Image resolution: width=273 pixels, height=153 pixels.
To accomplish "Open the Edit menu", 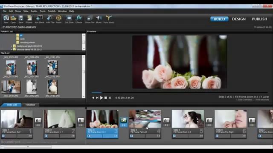I will pyautogui.click(x=11, y=11).
